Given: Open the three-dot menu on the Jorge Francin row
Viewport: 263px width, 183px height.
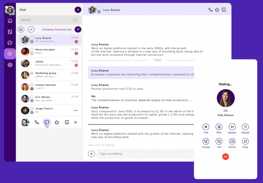Looking at the screenshot, I should point(75,110).
